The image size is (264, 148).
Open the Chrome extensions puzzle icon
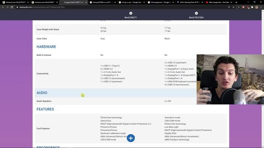(x=252, y=7)
